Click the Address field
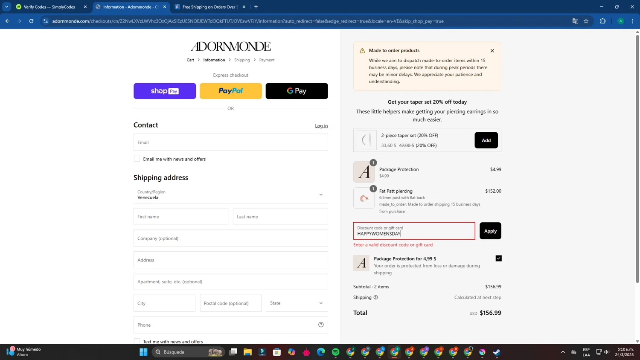This screenshot has width=640, height=360. pyautogui.click(x=230, y=260)
